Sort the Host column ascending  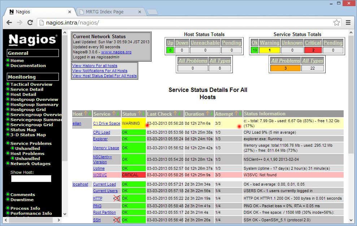[x=86, y=114]
